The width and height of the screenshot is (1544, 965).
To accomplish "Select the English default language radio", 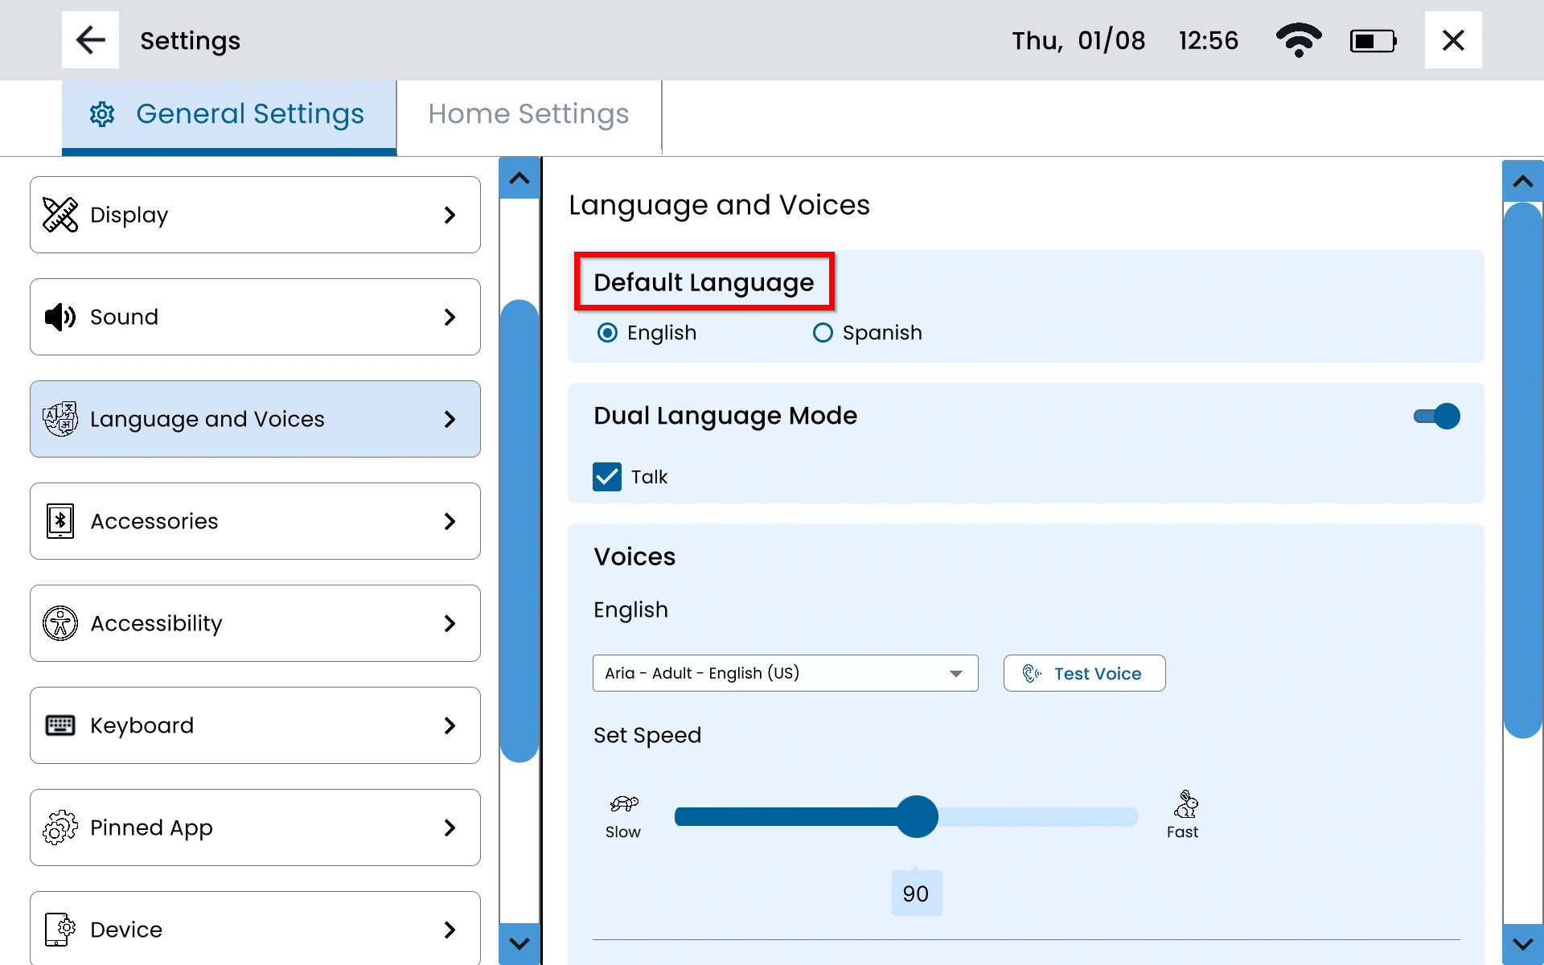I will (x=608, y=333).
